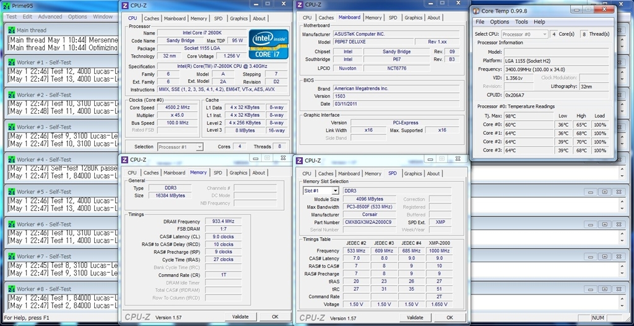Click the Tj. Max 98°C field
Image resolution: width=634 pixels, height=326 pixels.
coord(529,116)
